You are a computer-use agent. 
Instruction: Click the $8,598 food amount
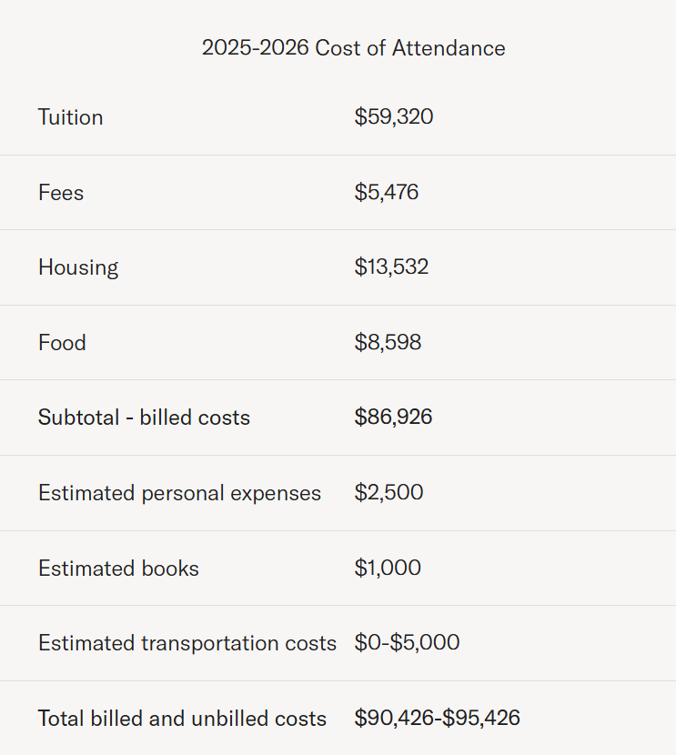pyautogui.click(x=388, y=343)
